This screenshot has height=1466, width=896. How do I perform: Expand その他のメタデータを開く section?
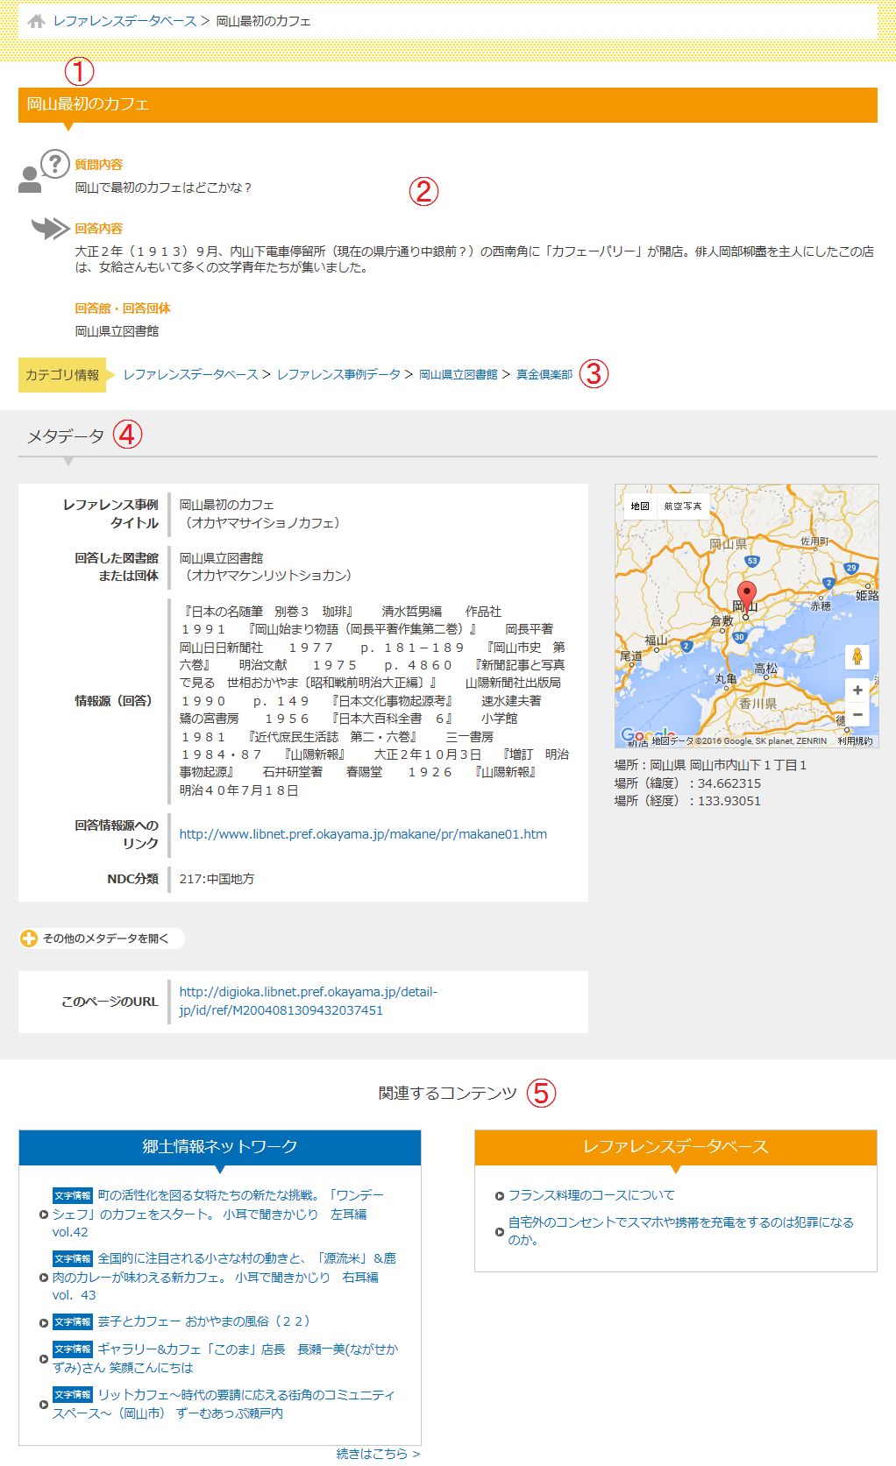(105, 938)
